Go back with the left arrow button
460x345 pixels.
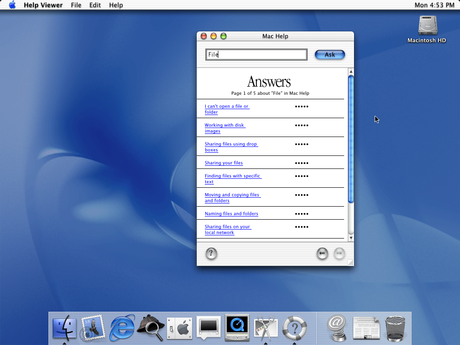(322, 254)
